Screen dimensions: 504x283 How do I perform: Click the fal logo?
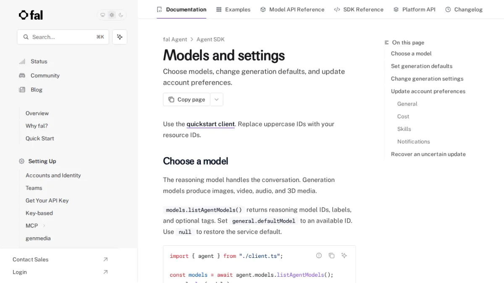(31, 15)
